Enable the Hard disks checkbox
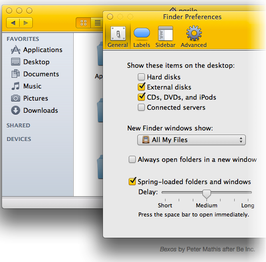266x262 pixels. (141, 77)
